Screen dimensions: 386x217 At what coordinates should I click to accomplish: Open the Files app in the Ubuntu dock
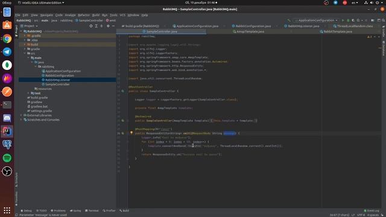click(x=7, y=12)
